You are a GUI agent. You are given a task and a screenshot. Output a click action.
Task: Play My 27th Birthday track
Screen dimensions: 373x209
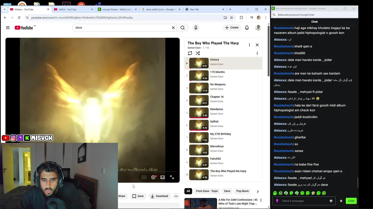(x=224, y=138)
